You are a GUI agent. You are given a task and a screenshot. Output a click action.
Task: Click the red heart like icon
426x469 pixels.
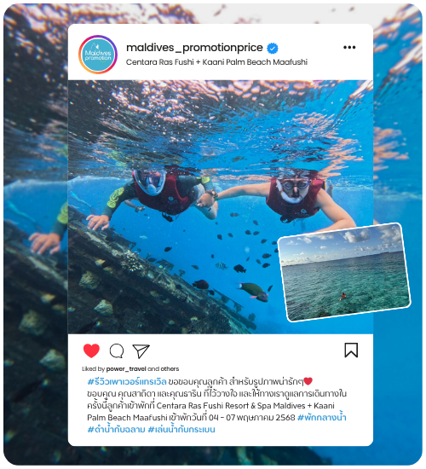tap(91, 350)
